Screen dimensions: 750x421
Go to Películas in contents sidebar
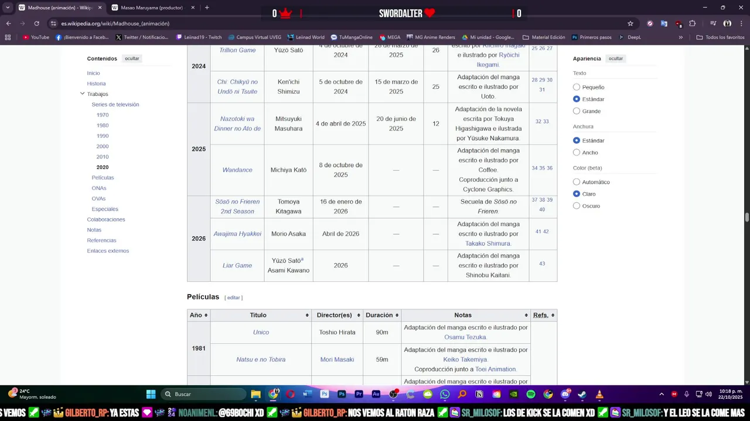[x=103, y=177]
